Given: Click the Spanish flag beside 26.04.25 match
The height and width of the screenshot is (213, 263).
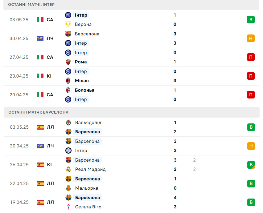Looking at the screenshot, I should 40,165.
